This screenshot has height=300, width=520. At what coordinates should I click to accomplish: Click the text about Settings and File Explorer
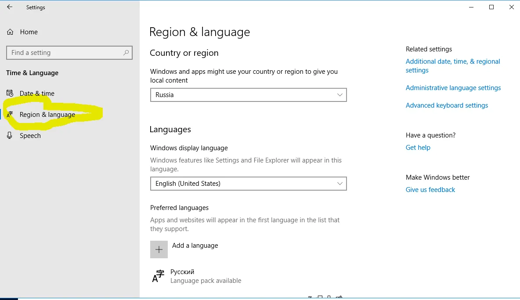click(x=246, y=165)
